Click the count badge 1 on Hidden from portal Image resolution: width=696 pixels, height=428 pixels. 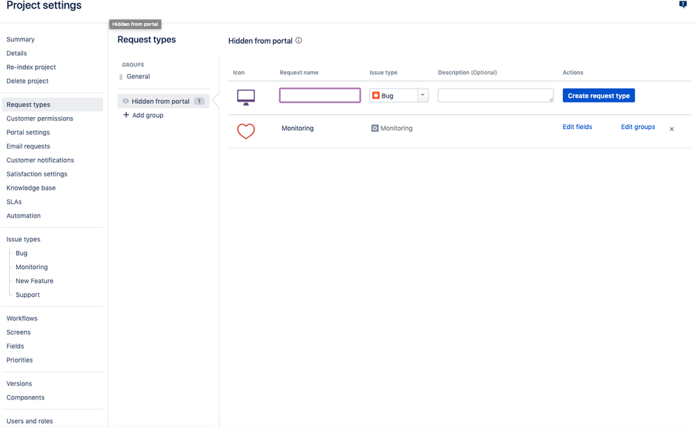(x=199, y=101)
